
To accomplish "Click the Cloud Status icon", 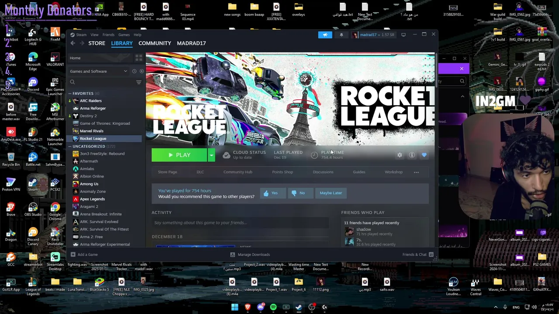I will (226, 155).
